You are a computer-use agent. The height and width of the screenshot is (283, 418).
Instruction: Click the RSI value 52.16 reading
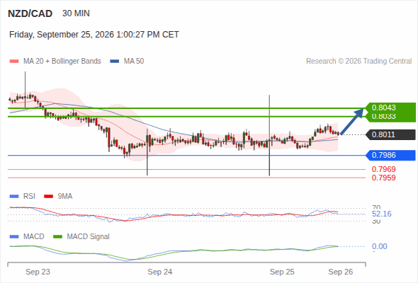382,214
